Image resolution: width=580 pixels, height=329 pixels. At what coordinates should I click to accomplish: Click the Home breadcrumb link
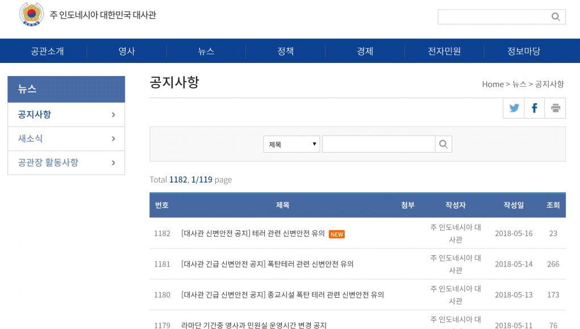coord(493,84)
